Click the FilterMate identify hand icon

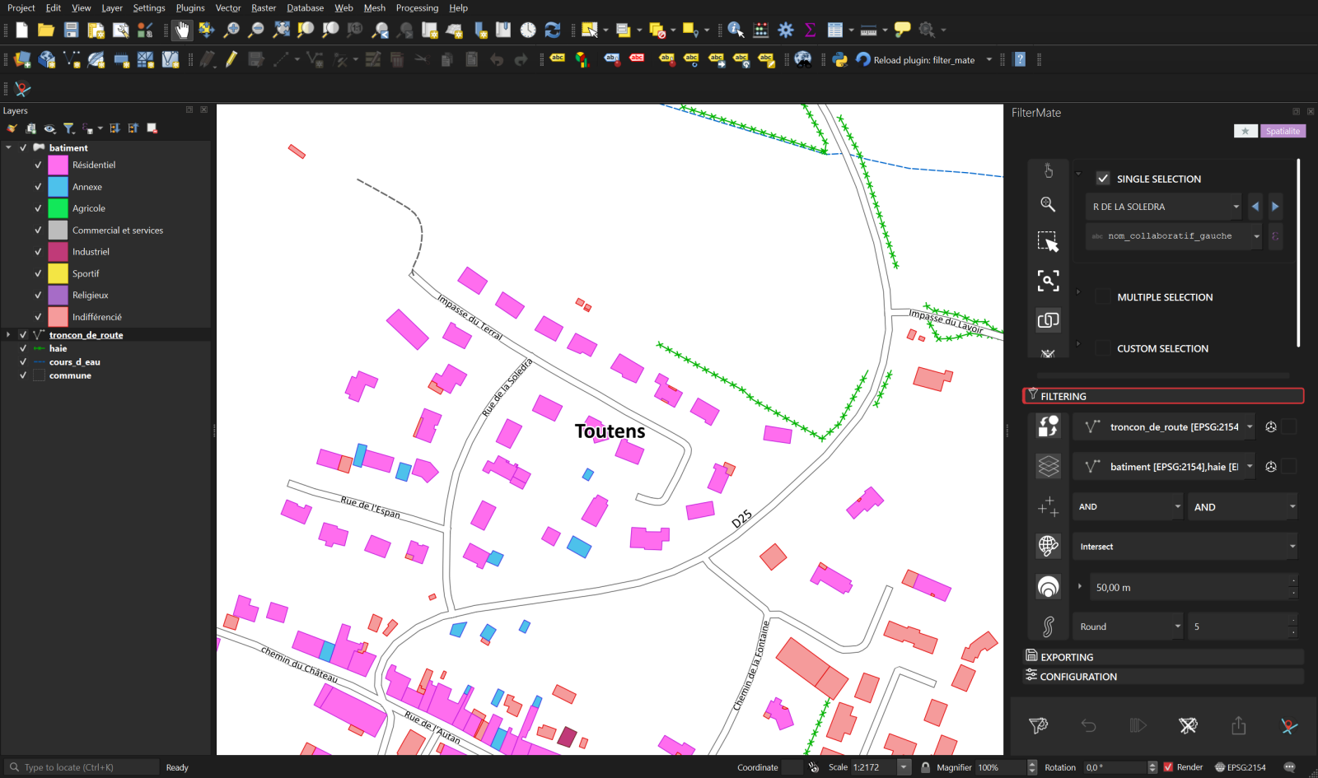[x=1048, y=171]
